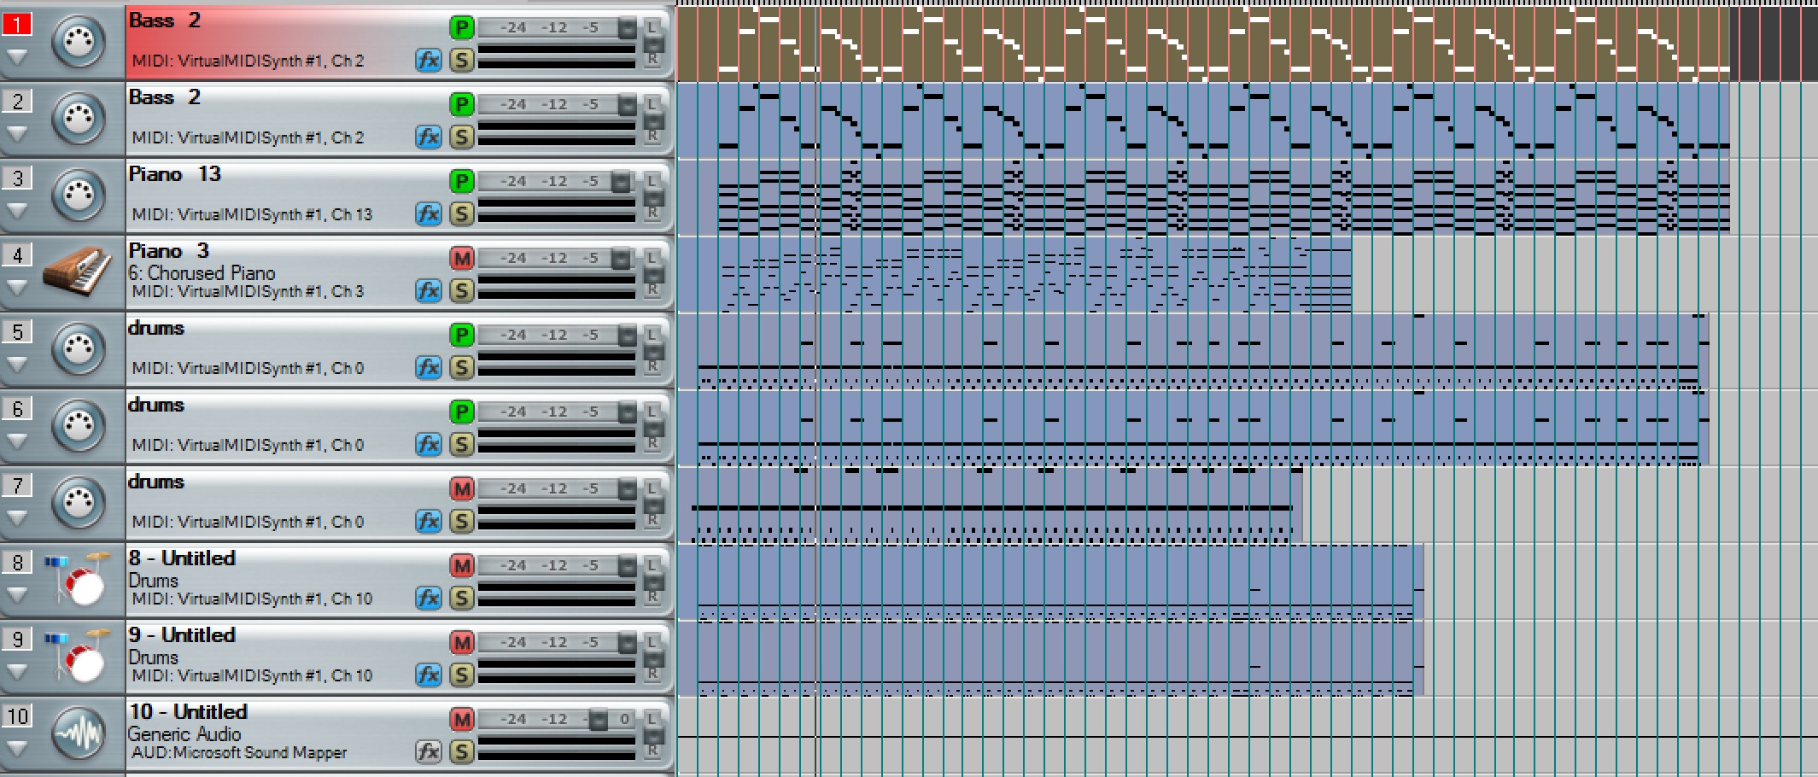The width and height of the screenshot is (1818, 777).
Task: Click the drum kit icon on track 9
Action: click(78, 657)
